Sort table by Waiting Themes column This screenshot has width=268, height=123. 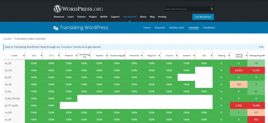[239, 55]
